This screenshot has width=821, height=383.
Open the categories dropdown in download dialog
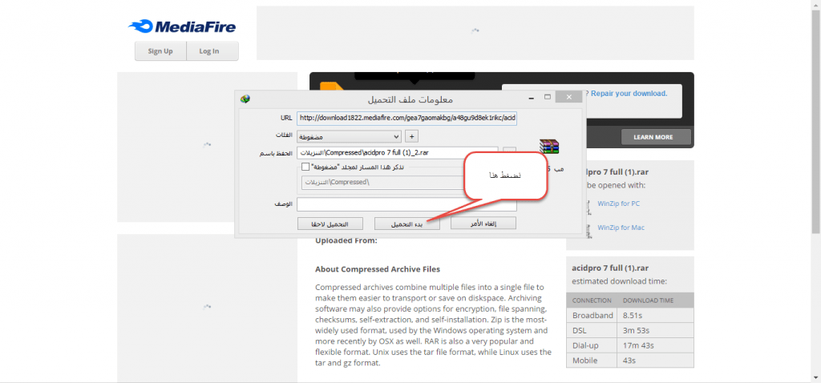[349, 137]
